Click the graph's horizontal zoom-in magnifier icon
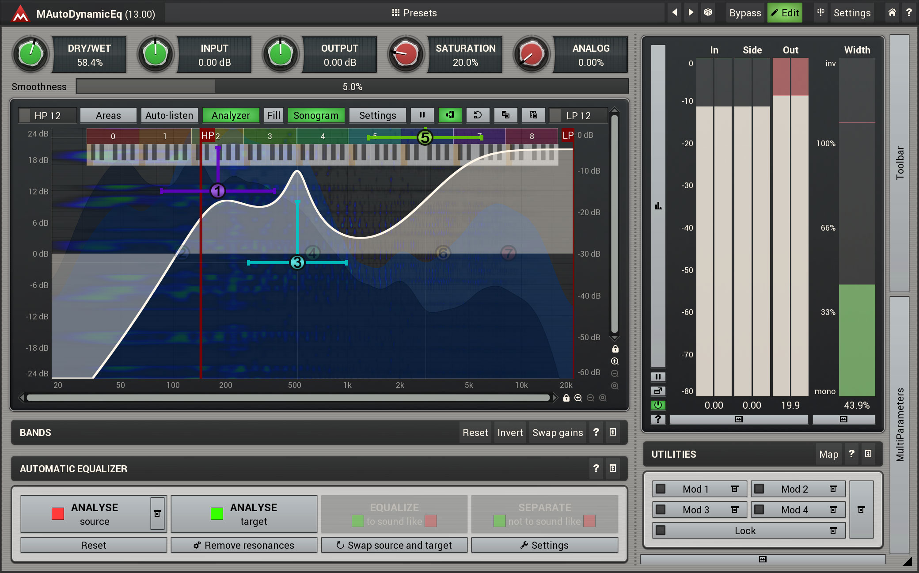The width and height of the screenshot is (919, 573). coord(578,398)
